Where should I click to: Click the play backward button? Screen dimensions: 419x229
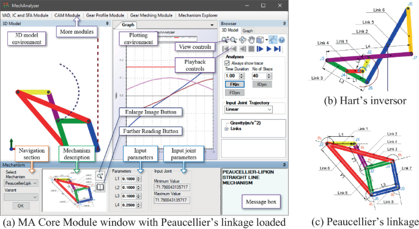pos(234,49)
